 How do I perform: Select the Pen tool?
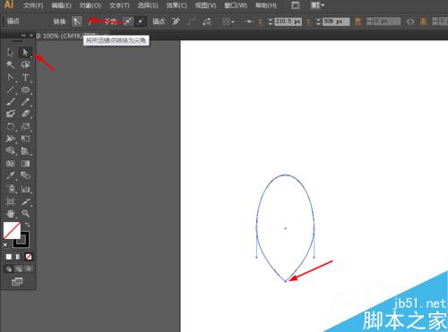[11, 77]
